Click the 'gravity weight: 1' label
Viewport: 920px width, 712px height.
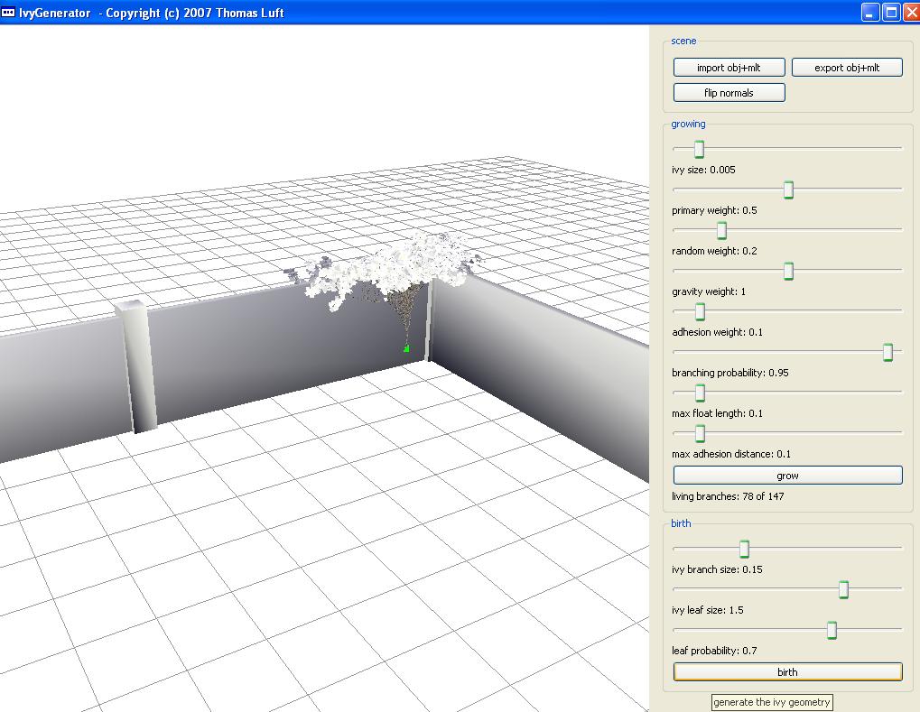tap(708, 291)
